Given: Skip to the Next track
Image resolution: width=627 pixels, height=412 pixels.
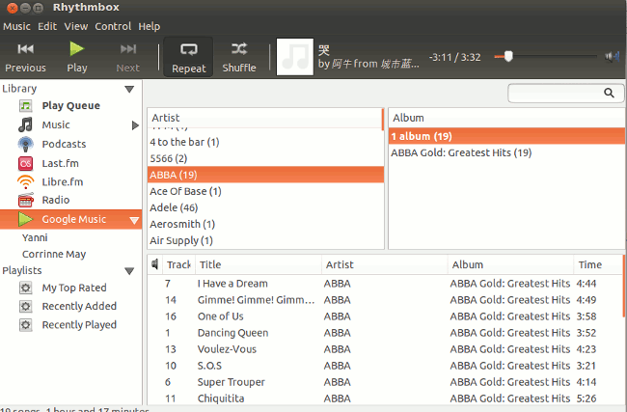Looking at the screenshot, I should [x=128, y=58].
